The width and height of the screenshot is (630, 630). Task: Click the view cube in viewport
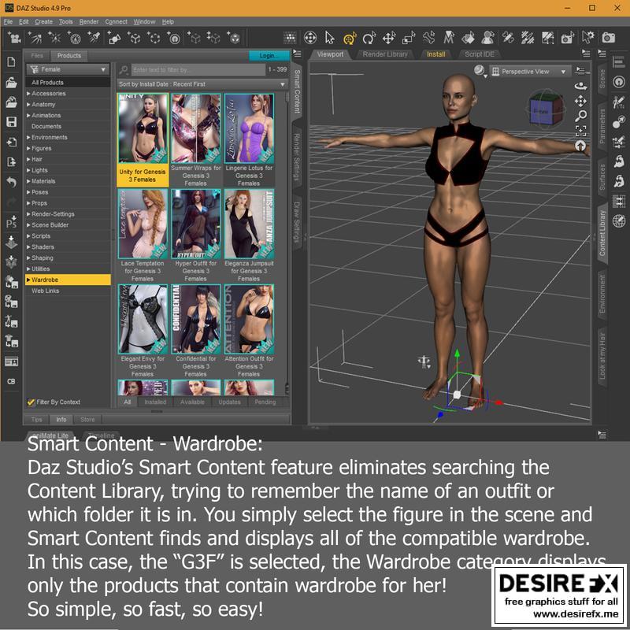(546, 109)
